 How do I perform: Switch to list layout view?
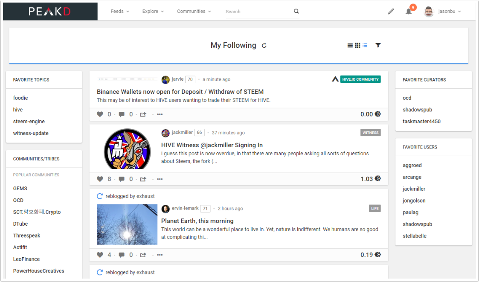350,45
